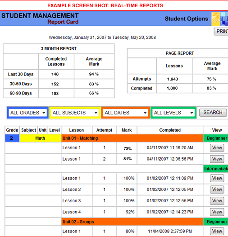Click the Attempts row label in Page Report
The width and height of the screenshot is (228, 237).
[141, 79]
